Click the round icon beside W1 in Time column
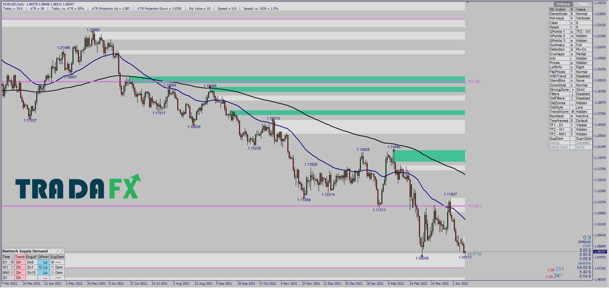 12,267
